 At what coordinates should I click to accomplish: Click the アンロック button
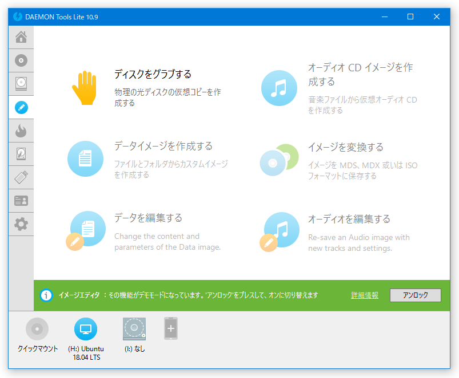(x=416, y=295)
